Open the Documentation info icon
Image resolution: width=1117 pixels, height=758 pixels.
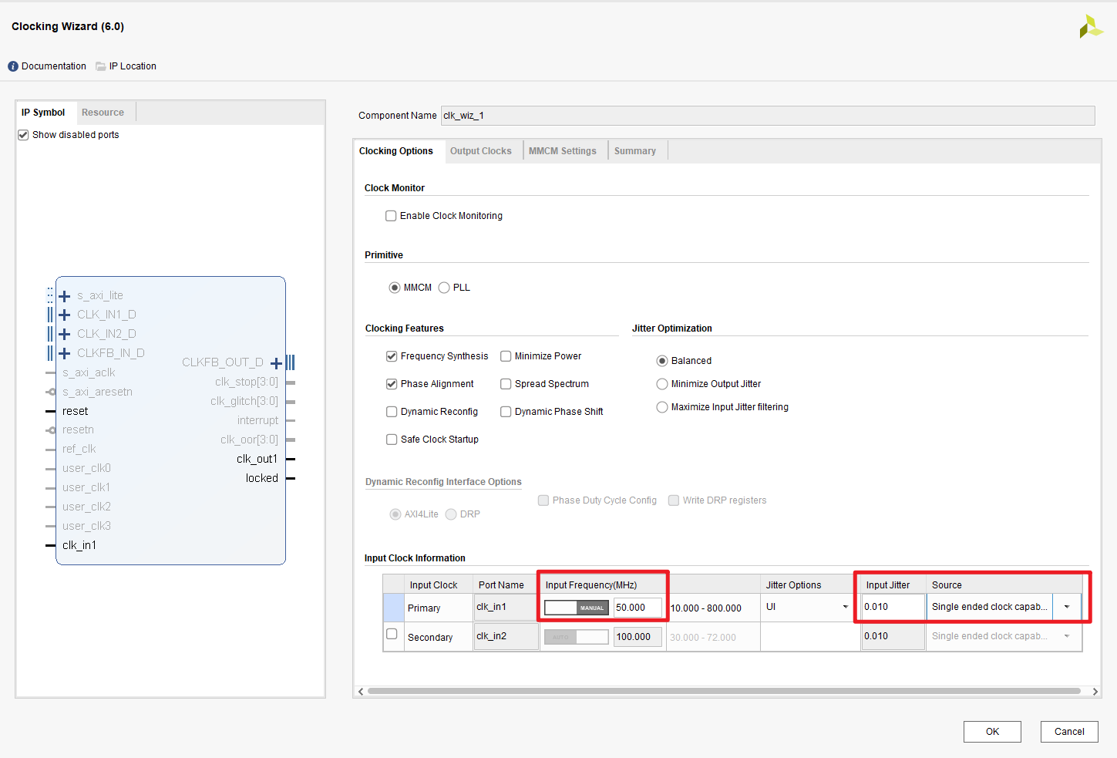coord(13,66)
